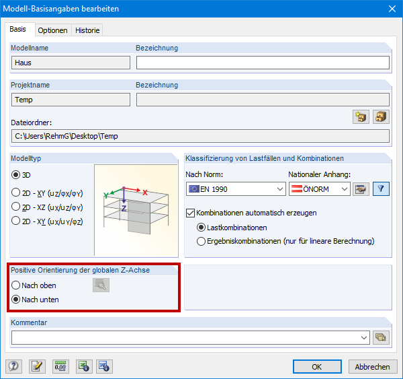Select Lastkombinationen option
This screenshot has width=403, height=379.
(x=232, y=228)
